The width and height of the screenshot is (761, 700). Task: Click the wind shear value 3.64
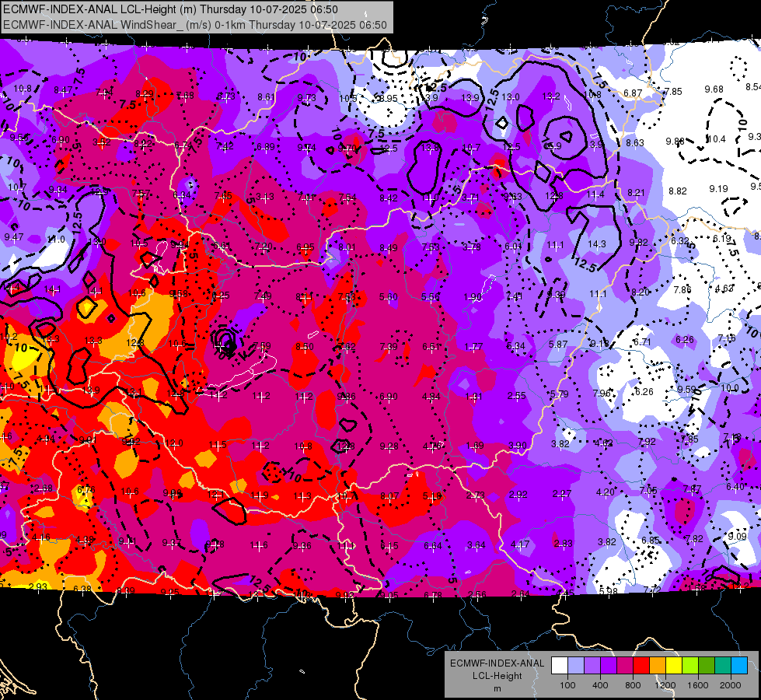click(476, 545)
